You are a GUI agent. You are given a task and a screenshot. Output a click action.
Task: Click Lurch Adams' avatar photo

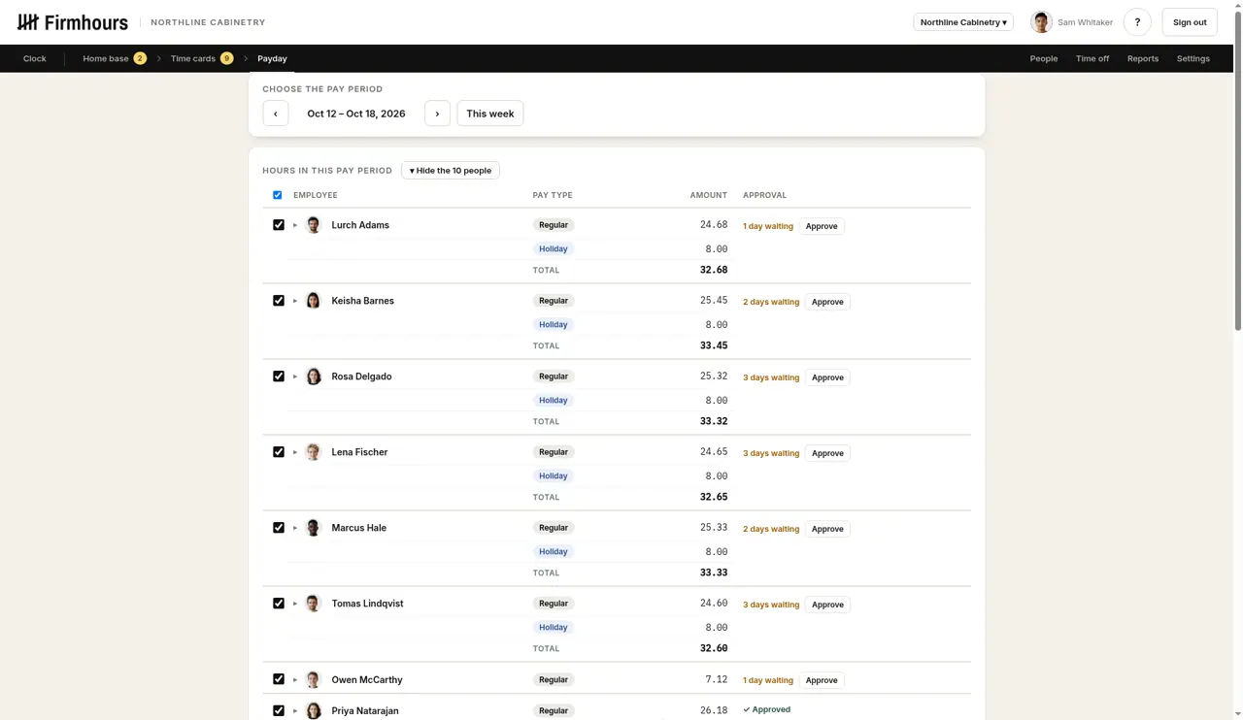click(314, 225)
